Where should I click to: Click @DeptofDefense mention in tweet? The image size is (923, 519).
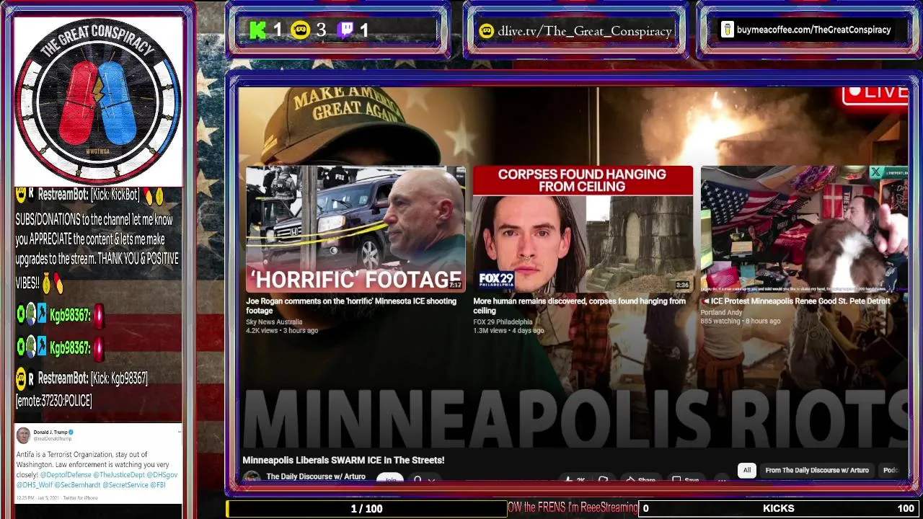coord(66,475)
